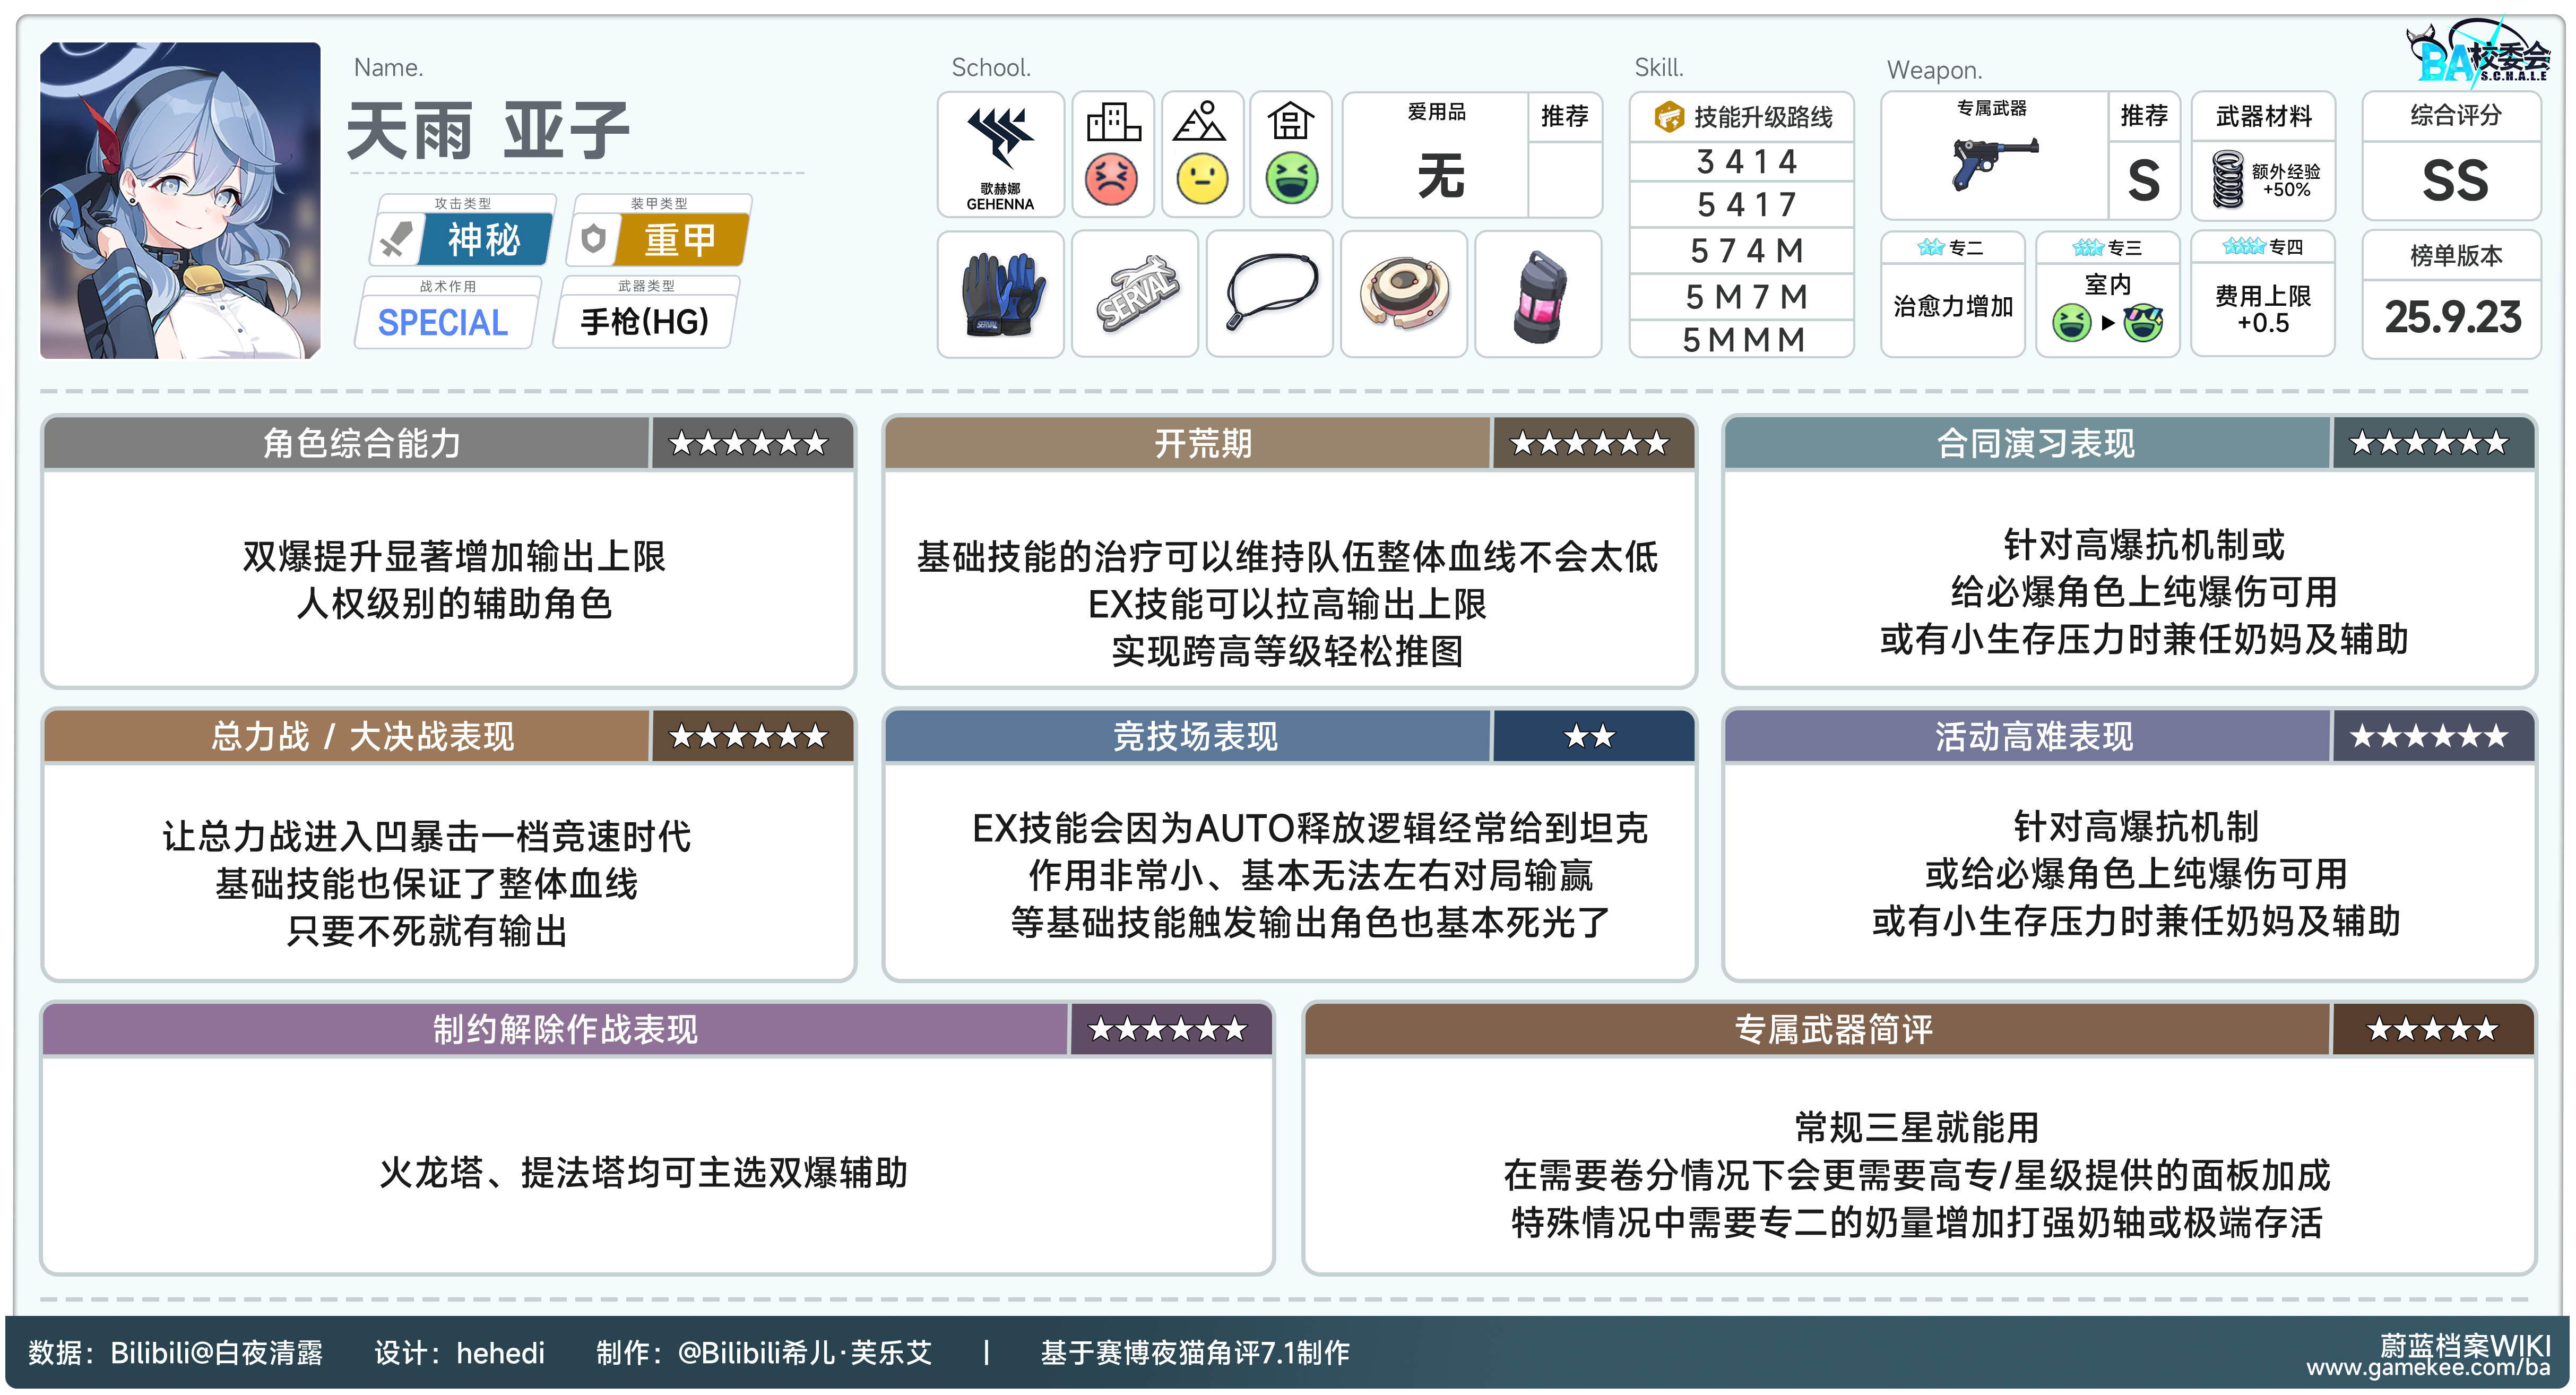This screenshot has height=1395, width=2576.
Task: Click the SPECIAL tactical role label
Action: click(443, 322)
